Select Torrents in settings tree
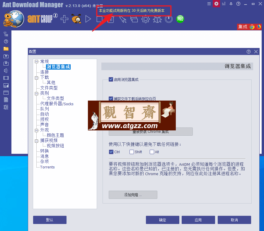This screenshot has height=231, width=264. point(47,167)
